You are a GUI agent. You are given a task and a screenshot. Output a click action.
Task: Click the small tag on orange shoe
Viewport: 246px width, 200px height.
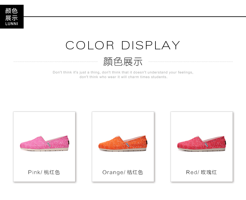coord(128,144)
